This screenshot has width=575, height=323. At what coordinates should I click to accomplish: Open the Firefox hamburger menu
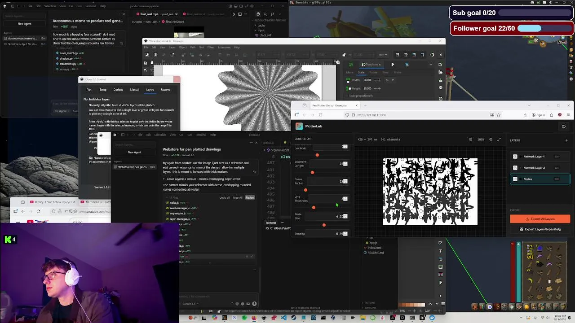point(568,115)
